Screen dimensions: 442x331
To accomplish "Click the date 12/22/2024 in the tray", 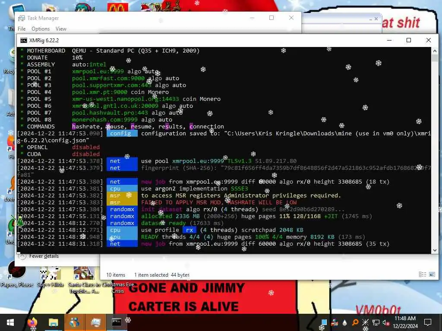I will [405, 326].
